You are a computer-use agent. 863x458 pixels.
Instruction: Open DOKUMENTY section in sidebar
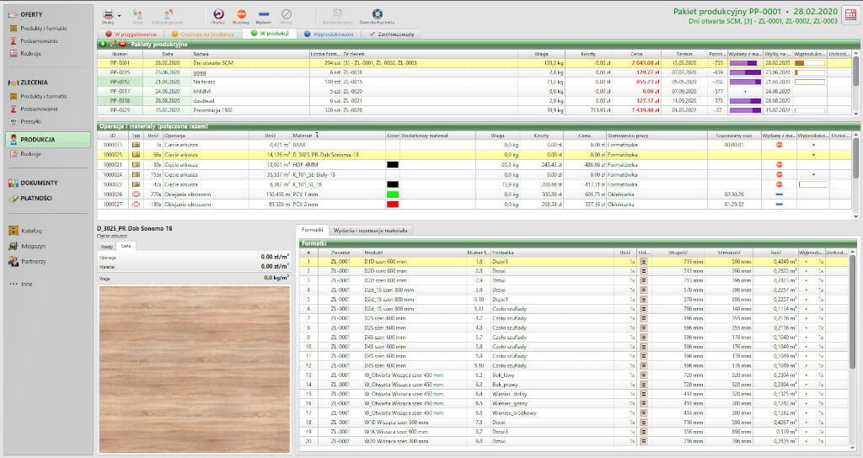click(39, 183)
